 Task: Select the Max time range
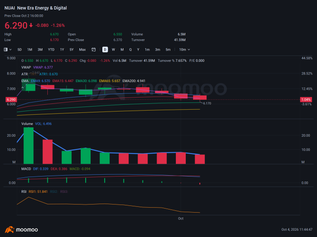(x=82, y=50)
